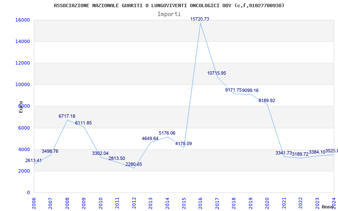Select the data label 2613.41
The image size is (338, 211).
pyautogui.click(x=33, y=160)
